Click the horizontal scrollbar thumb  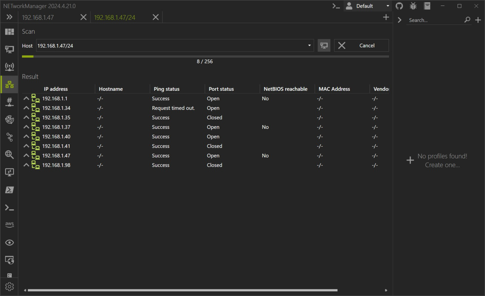click(182, 290)
